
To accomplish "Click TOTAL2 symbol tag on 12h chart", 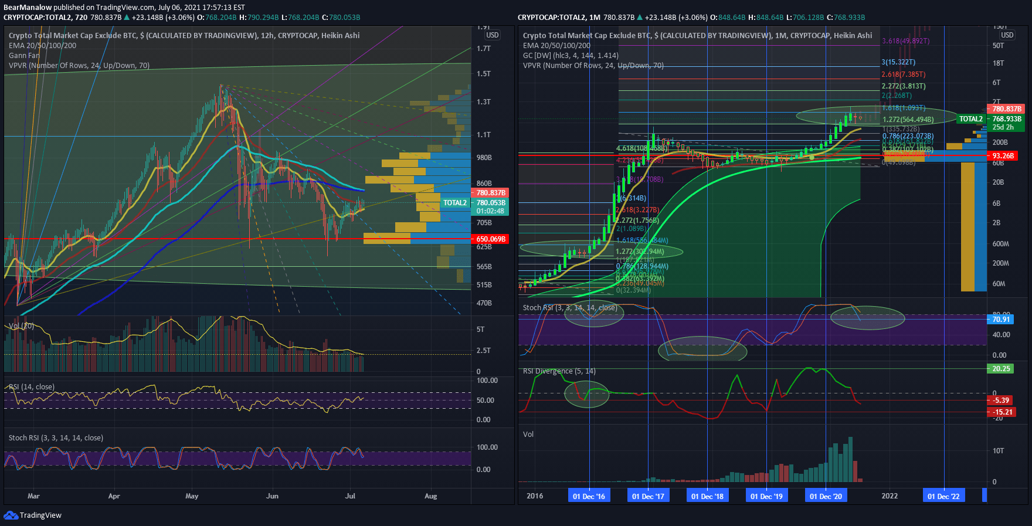I will point(455,203).
